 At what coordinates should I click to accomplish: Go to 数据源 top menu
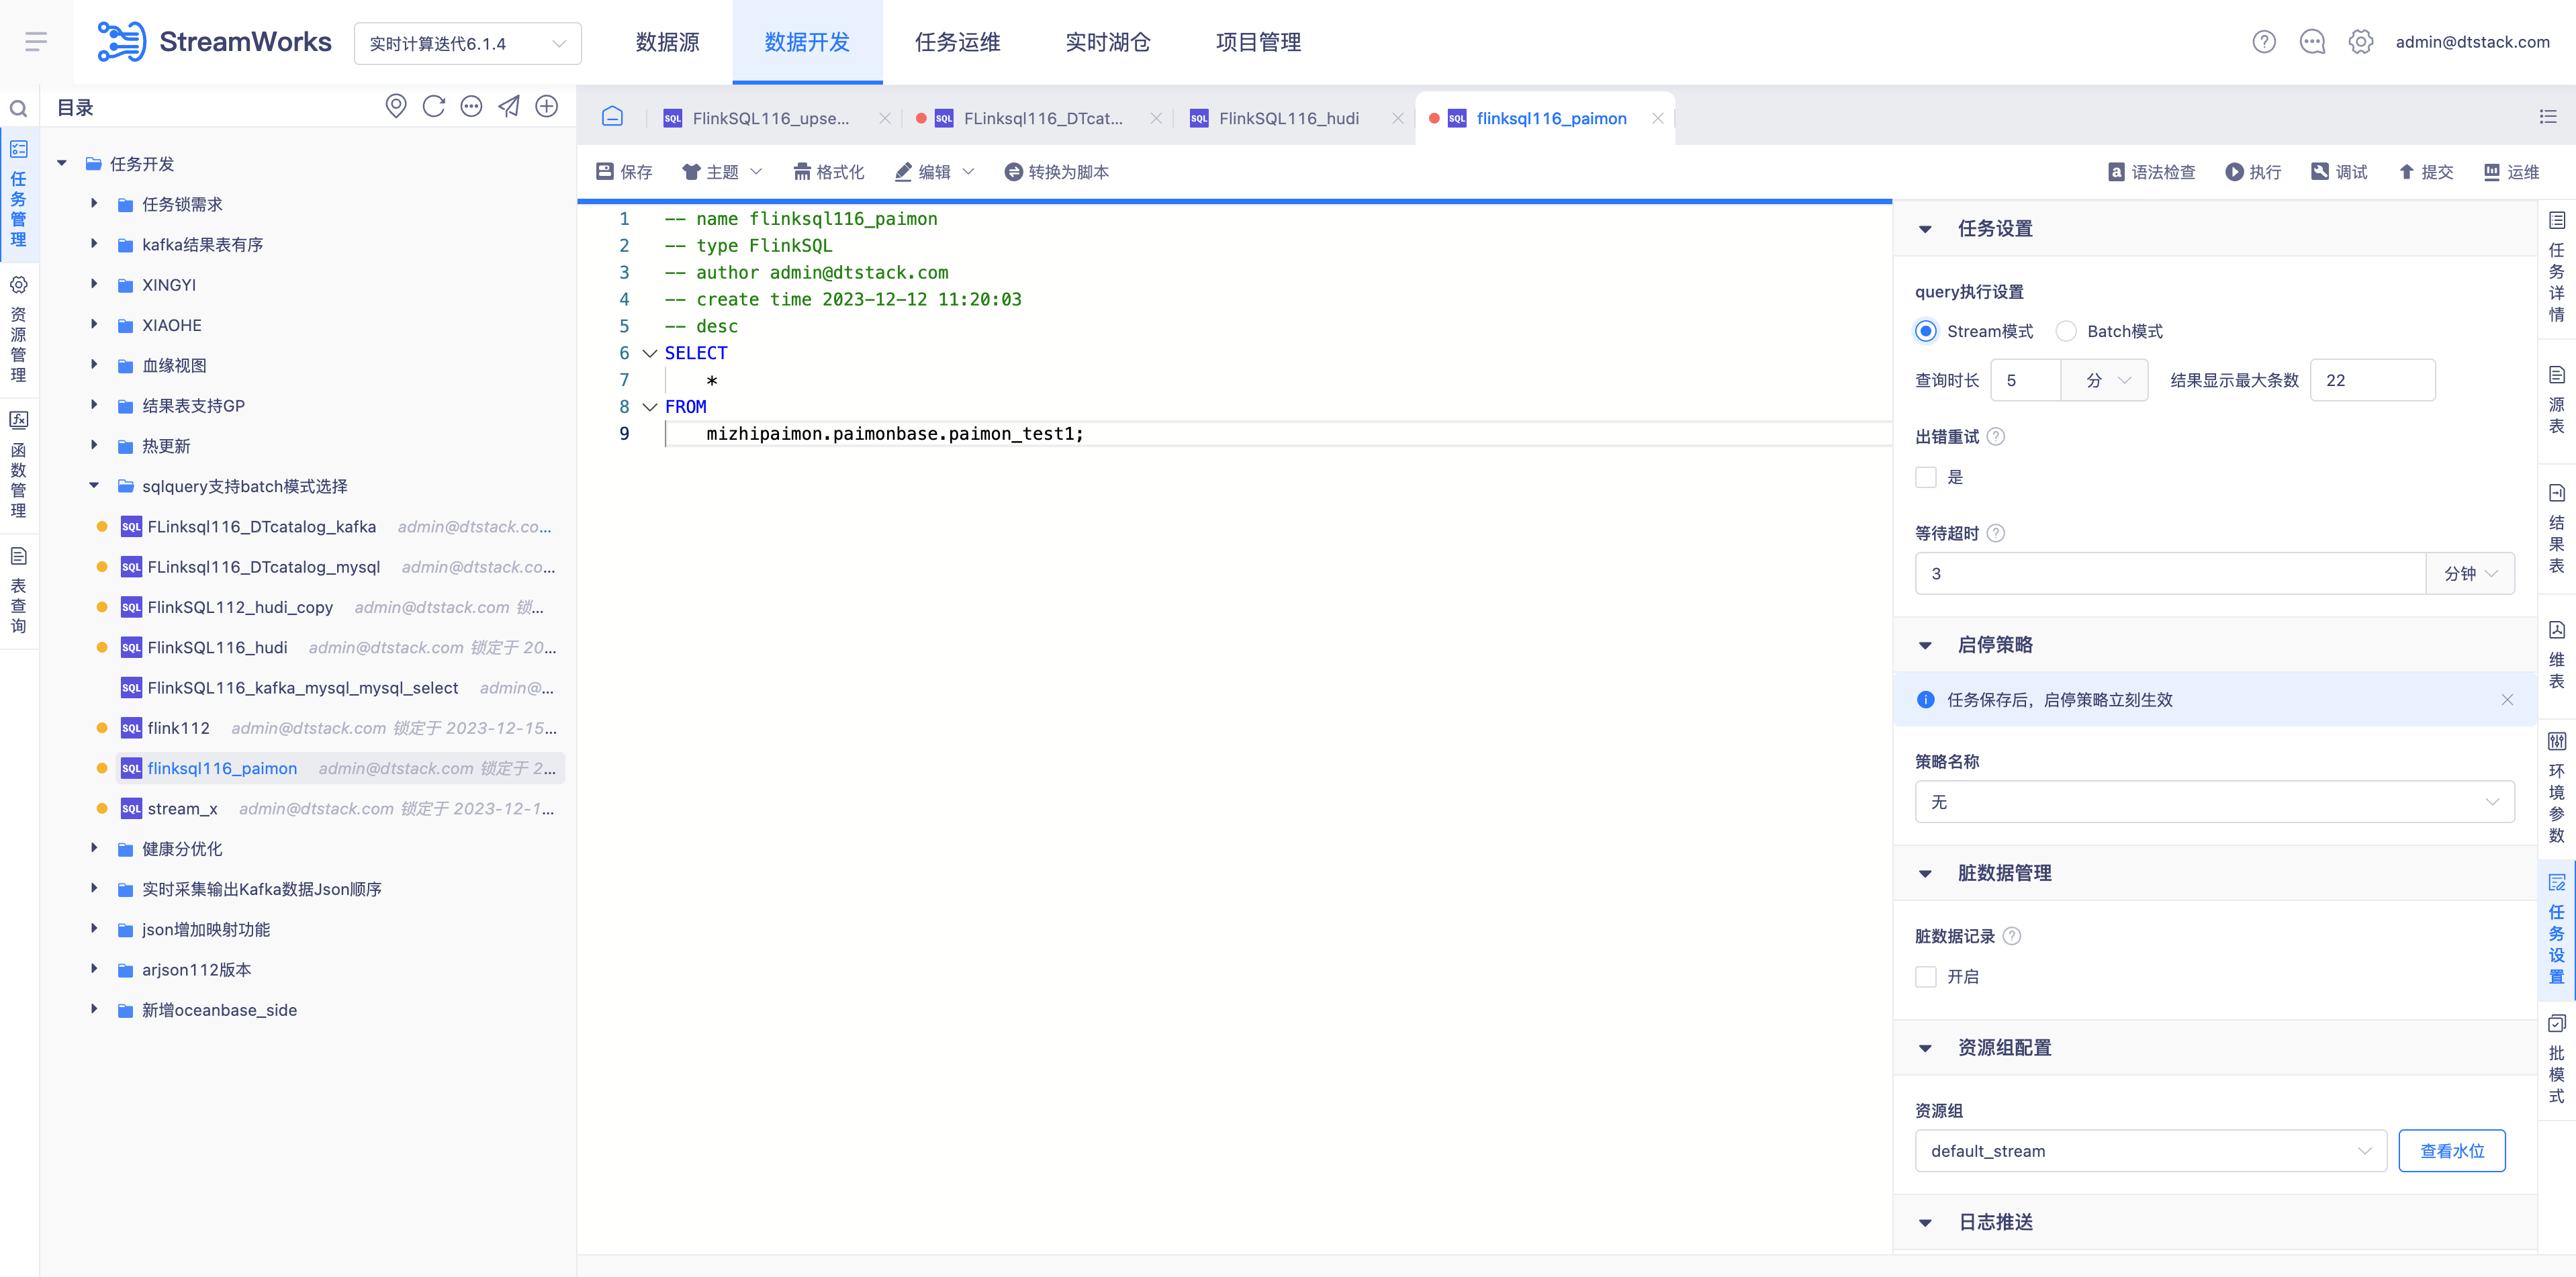click(x=667, y=42)
